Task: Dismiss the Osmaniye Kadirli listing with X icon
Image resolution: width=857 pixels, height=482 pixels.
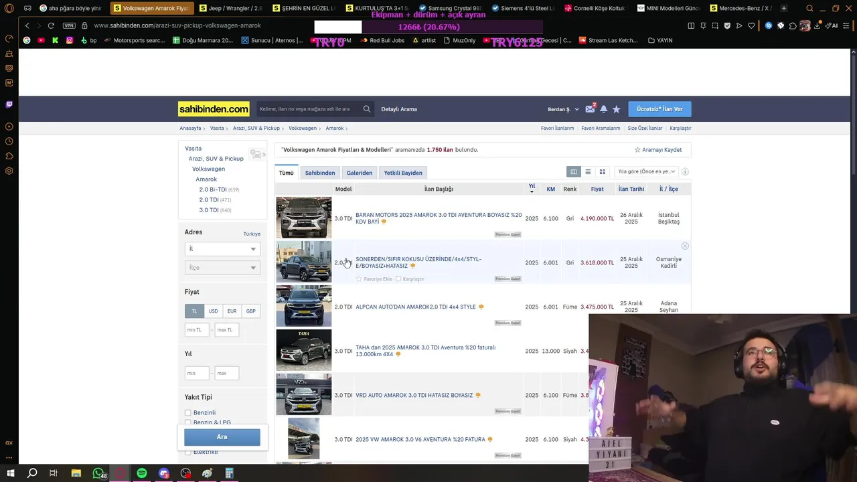Action: 685,246
